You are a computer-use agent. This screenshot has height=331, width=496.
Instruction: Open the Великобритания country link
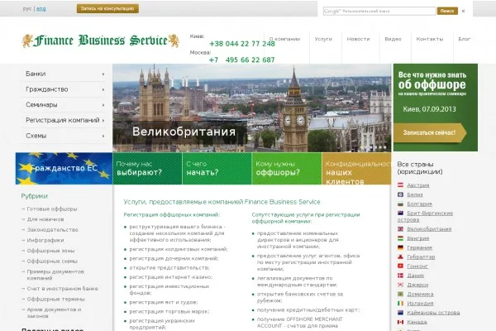(429, 229)
